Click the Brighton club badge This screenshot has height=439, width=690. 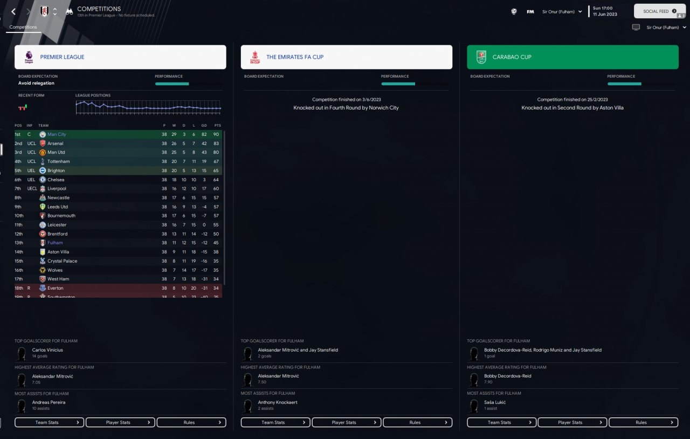point(43,170)
